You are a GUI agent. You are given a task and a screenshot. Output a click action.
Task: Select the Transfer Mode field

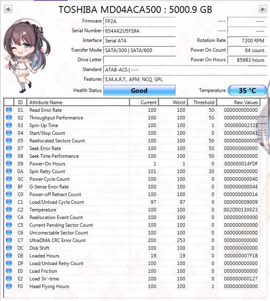tap(139, 50)
